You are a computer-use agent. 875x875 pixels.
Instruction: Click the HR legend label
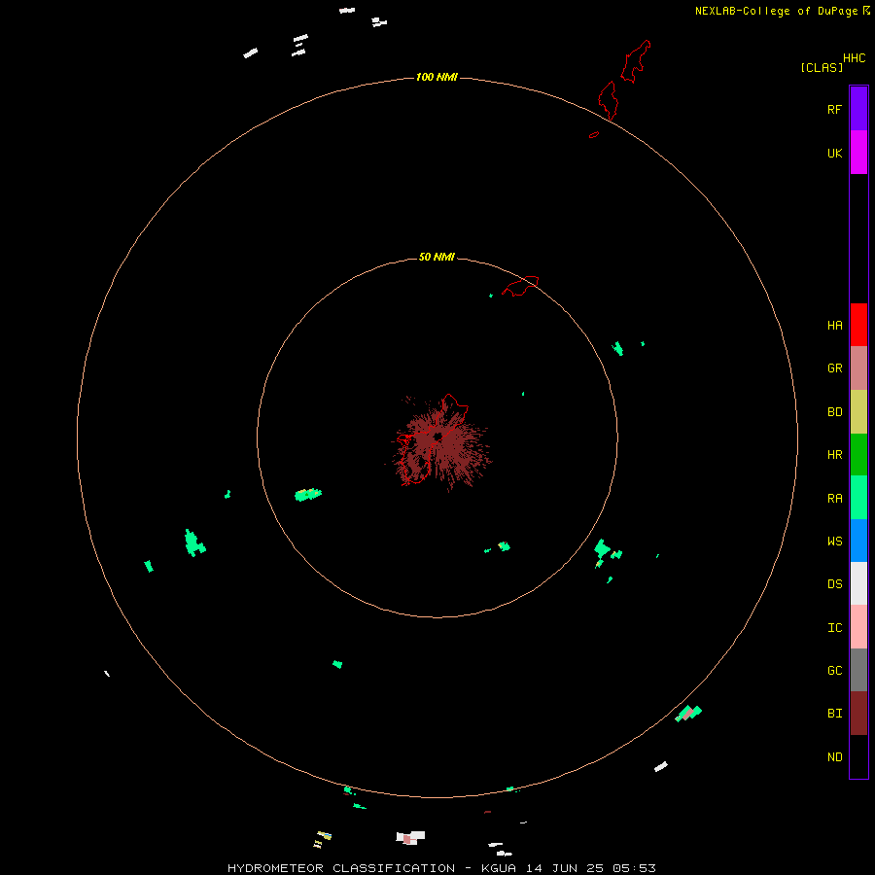(x=834, y=455)
